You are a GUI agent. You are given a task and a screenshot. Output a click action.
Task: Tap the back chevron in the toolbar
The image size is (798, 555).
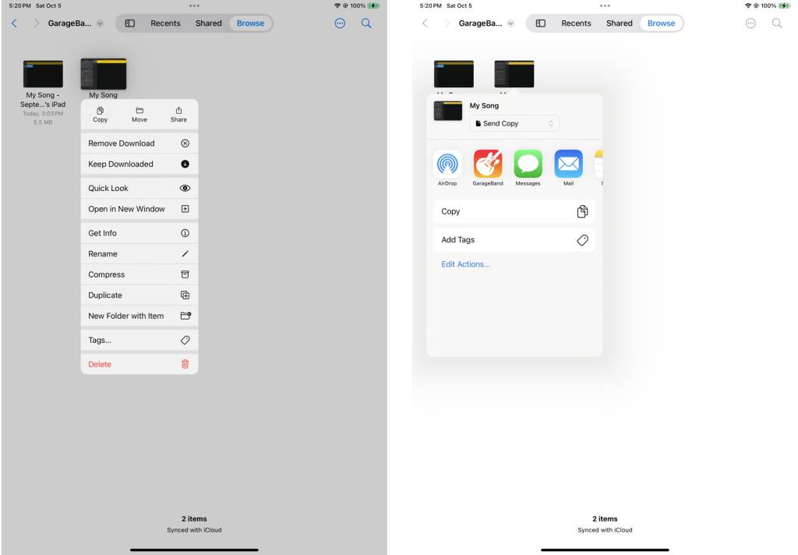[x=14, y=23]
